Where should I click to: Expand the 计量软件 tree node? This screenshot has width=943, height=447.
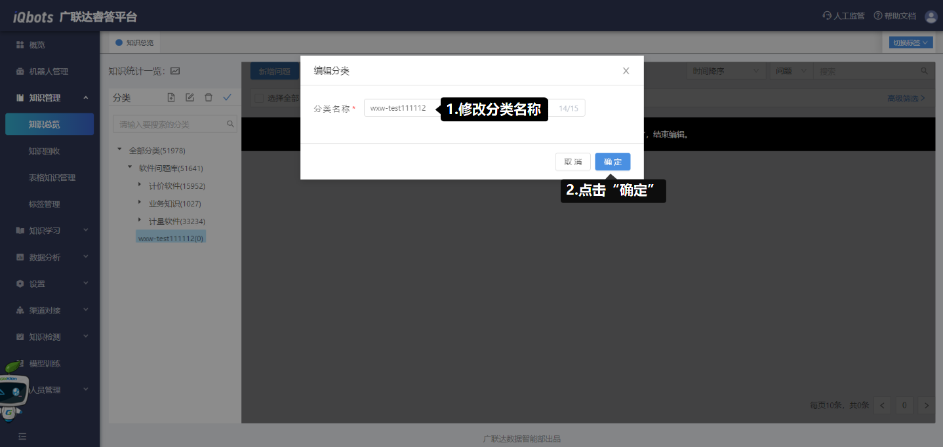[140, 221]
